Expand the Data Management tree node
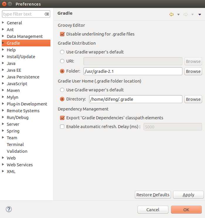 [3, 36]
